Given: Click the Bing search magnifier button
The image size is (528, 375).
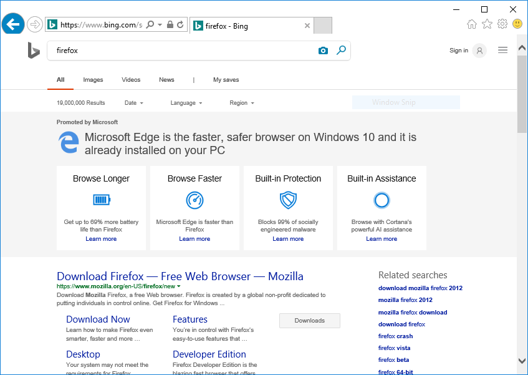Looking at the screenshot, I should pyautogui.click(x=341, y=50).
